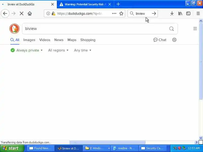203x152 pixels.
Task: Click the red shield security tray icon
Action: 179,148
